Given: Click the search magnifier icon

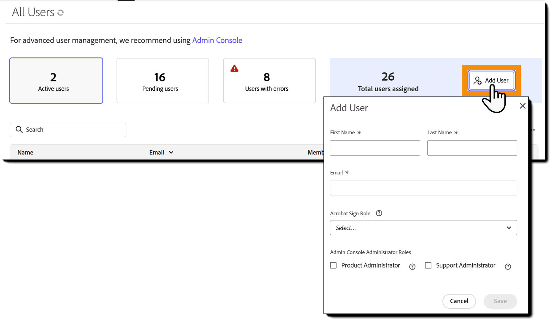Looking at the screenshot, I should click(19, 130).
